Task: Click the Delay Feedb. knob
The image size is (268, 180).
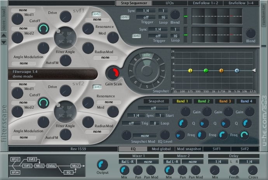Action: click(x=234, y=170)
